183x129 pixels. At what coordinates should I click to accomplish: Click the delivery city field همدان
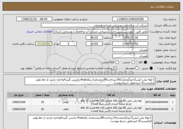[130, 56]
